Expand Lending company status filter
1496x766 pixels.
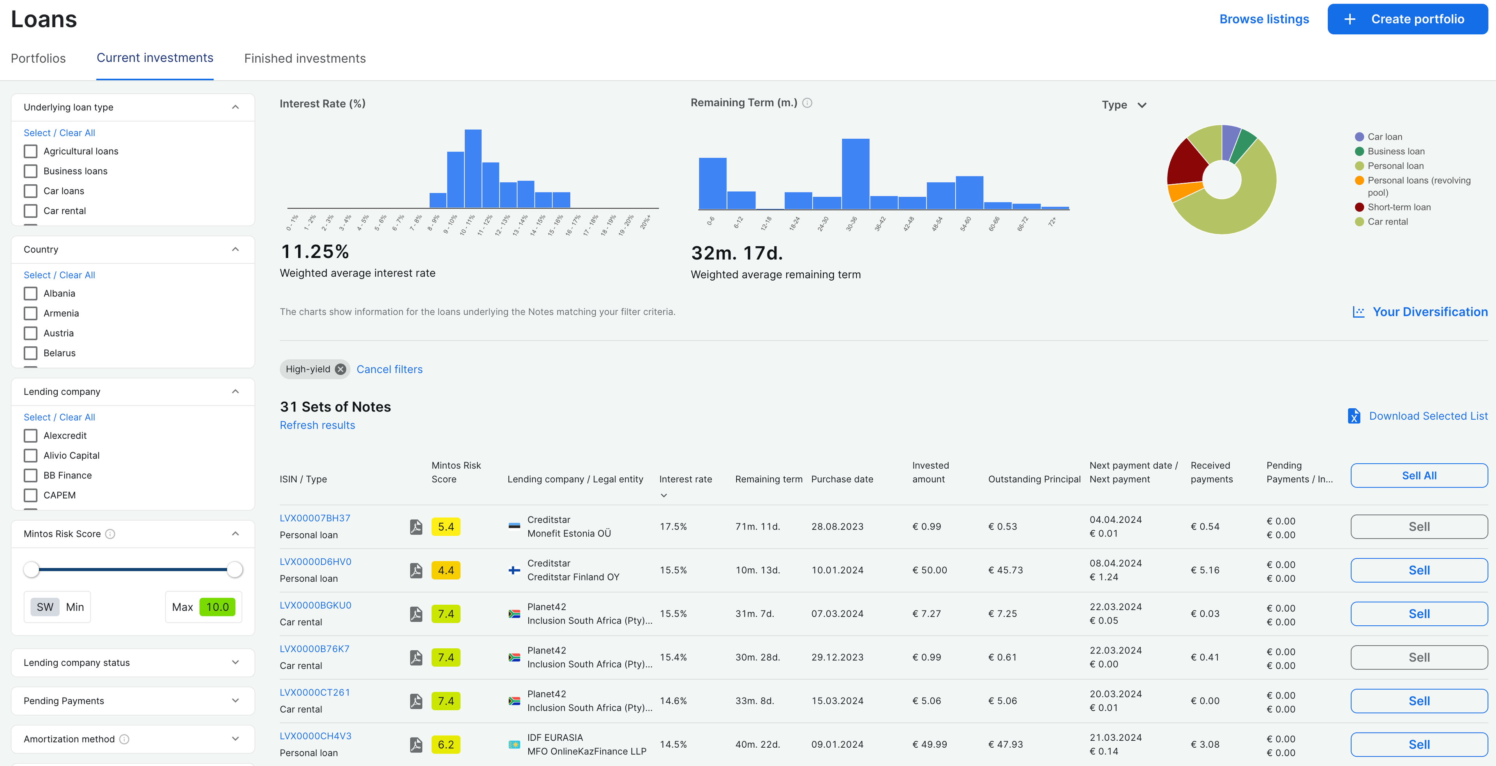(x=235, y=663)
